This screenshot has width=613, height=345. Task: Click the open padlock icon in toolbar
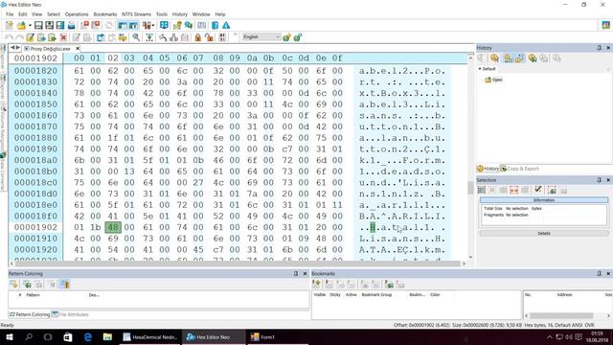click(x=209, y=37)
